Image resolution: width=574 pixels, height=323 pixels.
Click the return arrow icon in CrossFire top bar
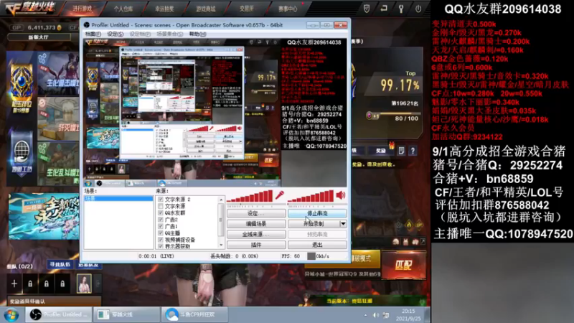(x=384, y=8)
